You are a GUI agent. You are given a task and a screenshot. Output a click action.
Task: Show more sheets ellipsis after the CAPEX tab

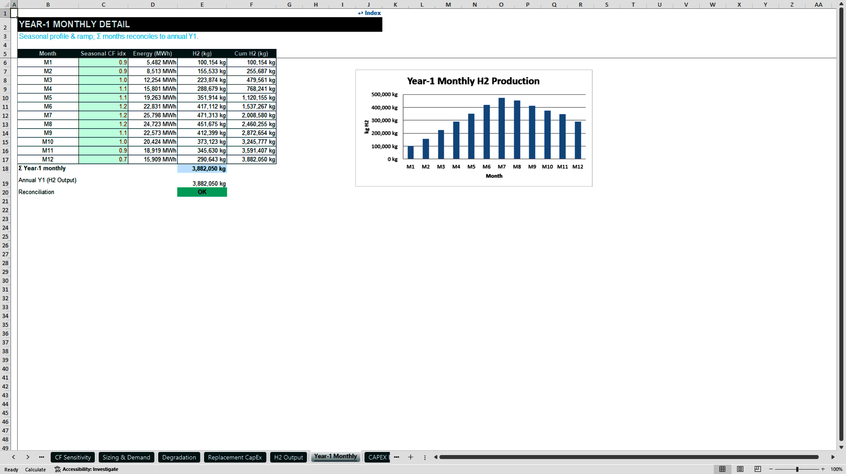[x=397, y=457]
